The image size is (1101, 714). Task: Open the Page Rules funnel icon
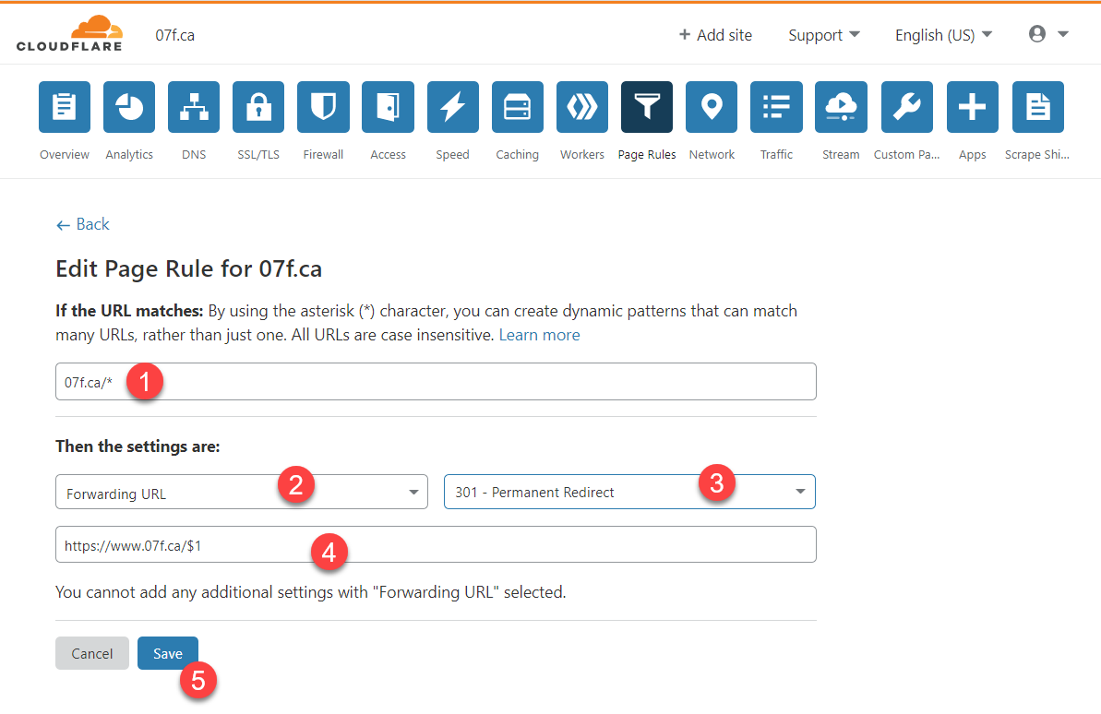(x=647, y=107)
